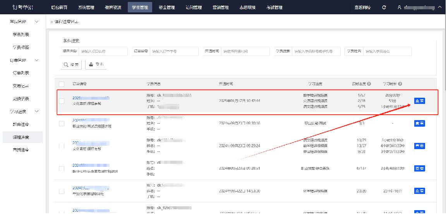Check the box for the highlighted first row
Viewport: 446px width, 214px height.
pos(62,101)
